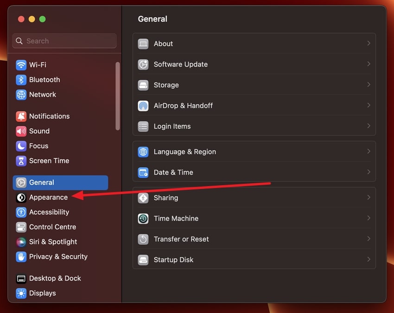Click the Accessibility icon
The height and width of the screenshot is (313, 394).
[x=20, y=212]
